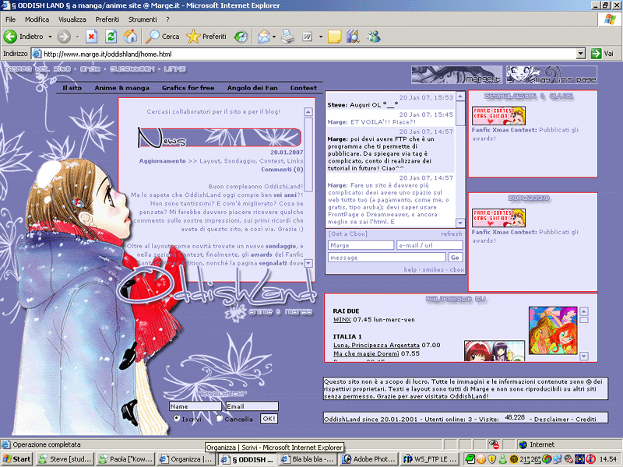
Task: Open the History/media globe icon
Action: [241, 37]
